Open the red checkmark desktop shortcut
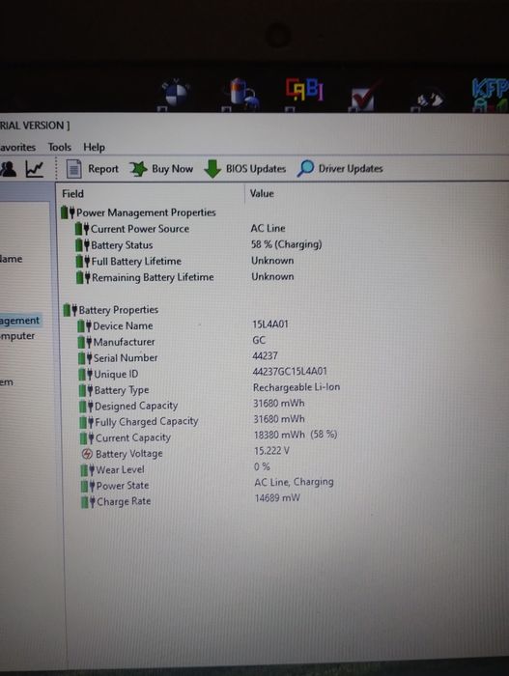This screenshot has width=509, height=676. coord(365,97)
